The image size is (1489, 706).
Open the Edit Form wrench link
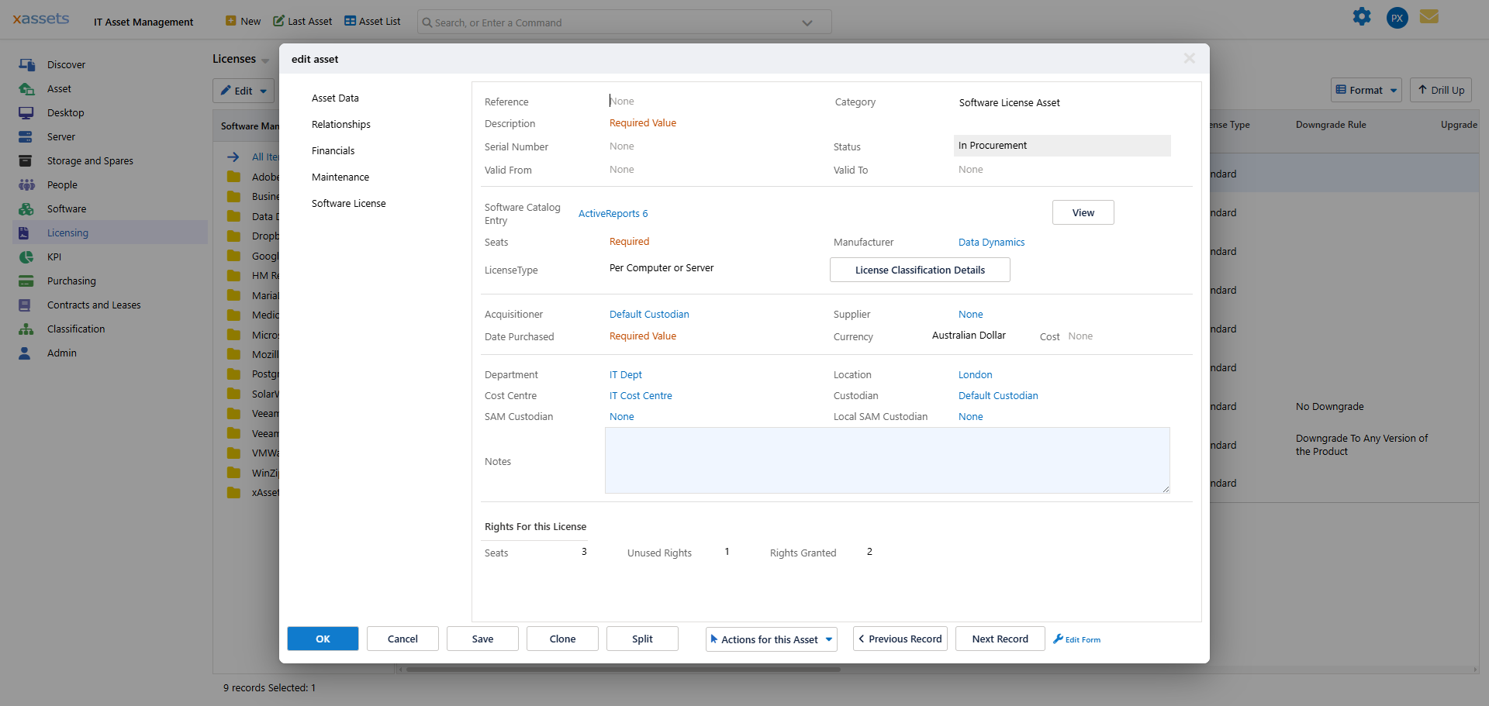pyautogui.click(x=1077, y=639)
